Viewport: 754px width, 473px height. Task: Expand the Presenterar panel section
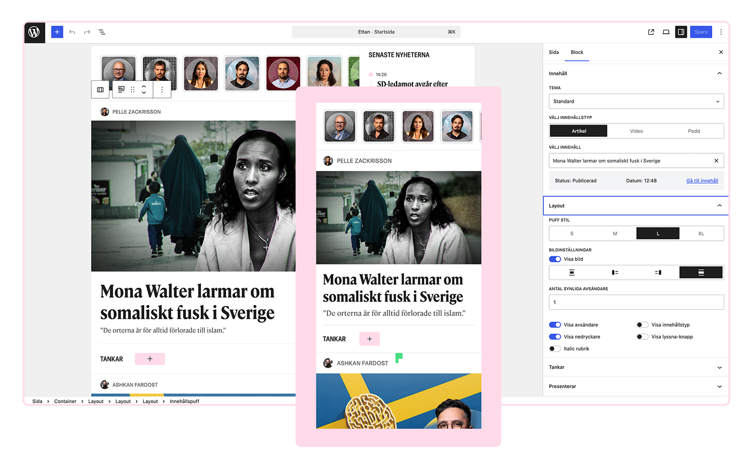point(636,387)
